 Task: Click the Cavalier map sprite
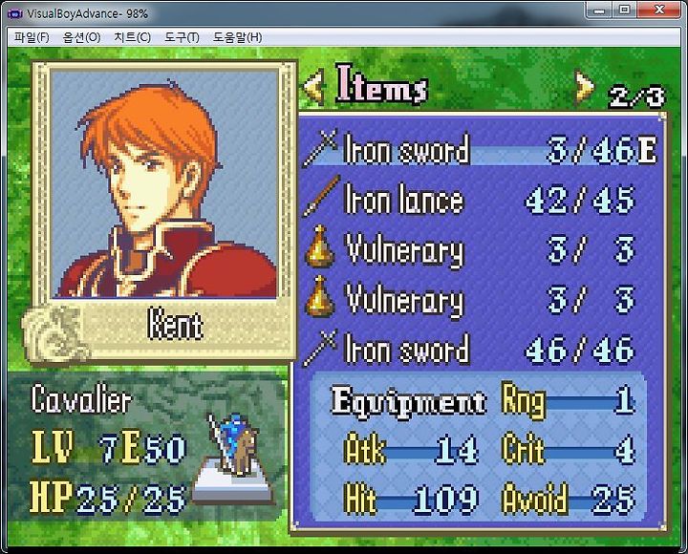point(234,445)
